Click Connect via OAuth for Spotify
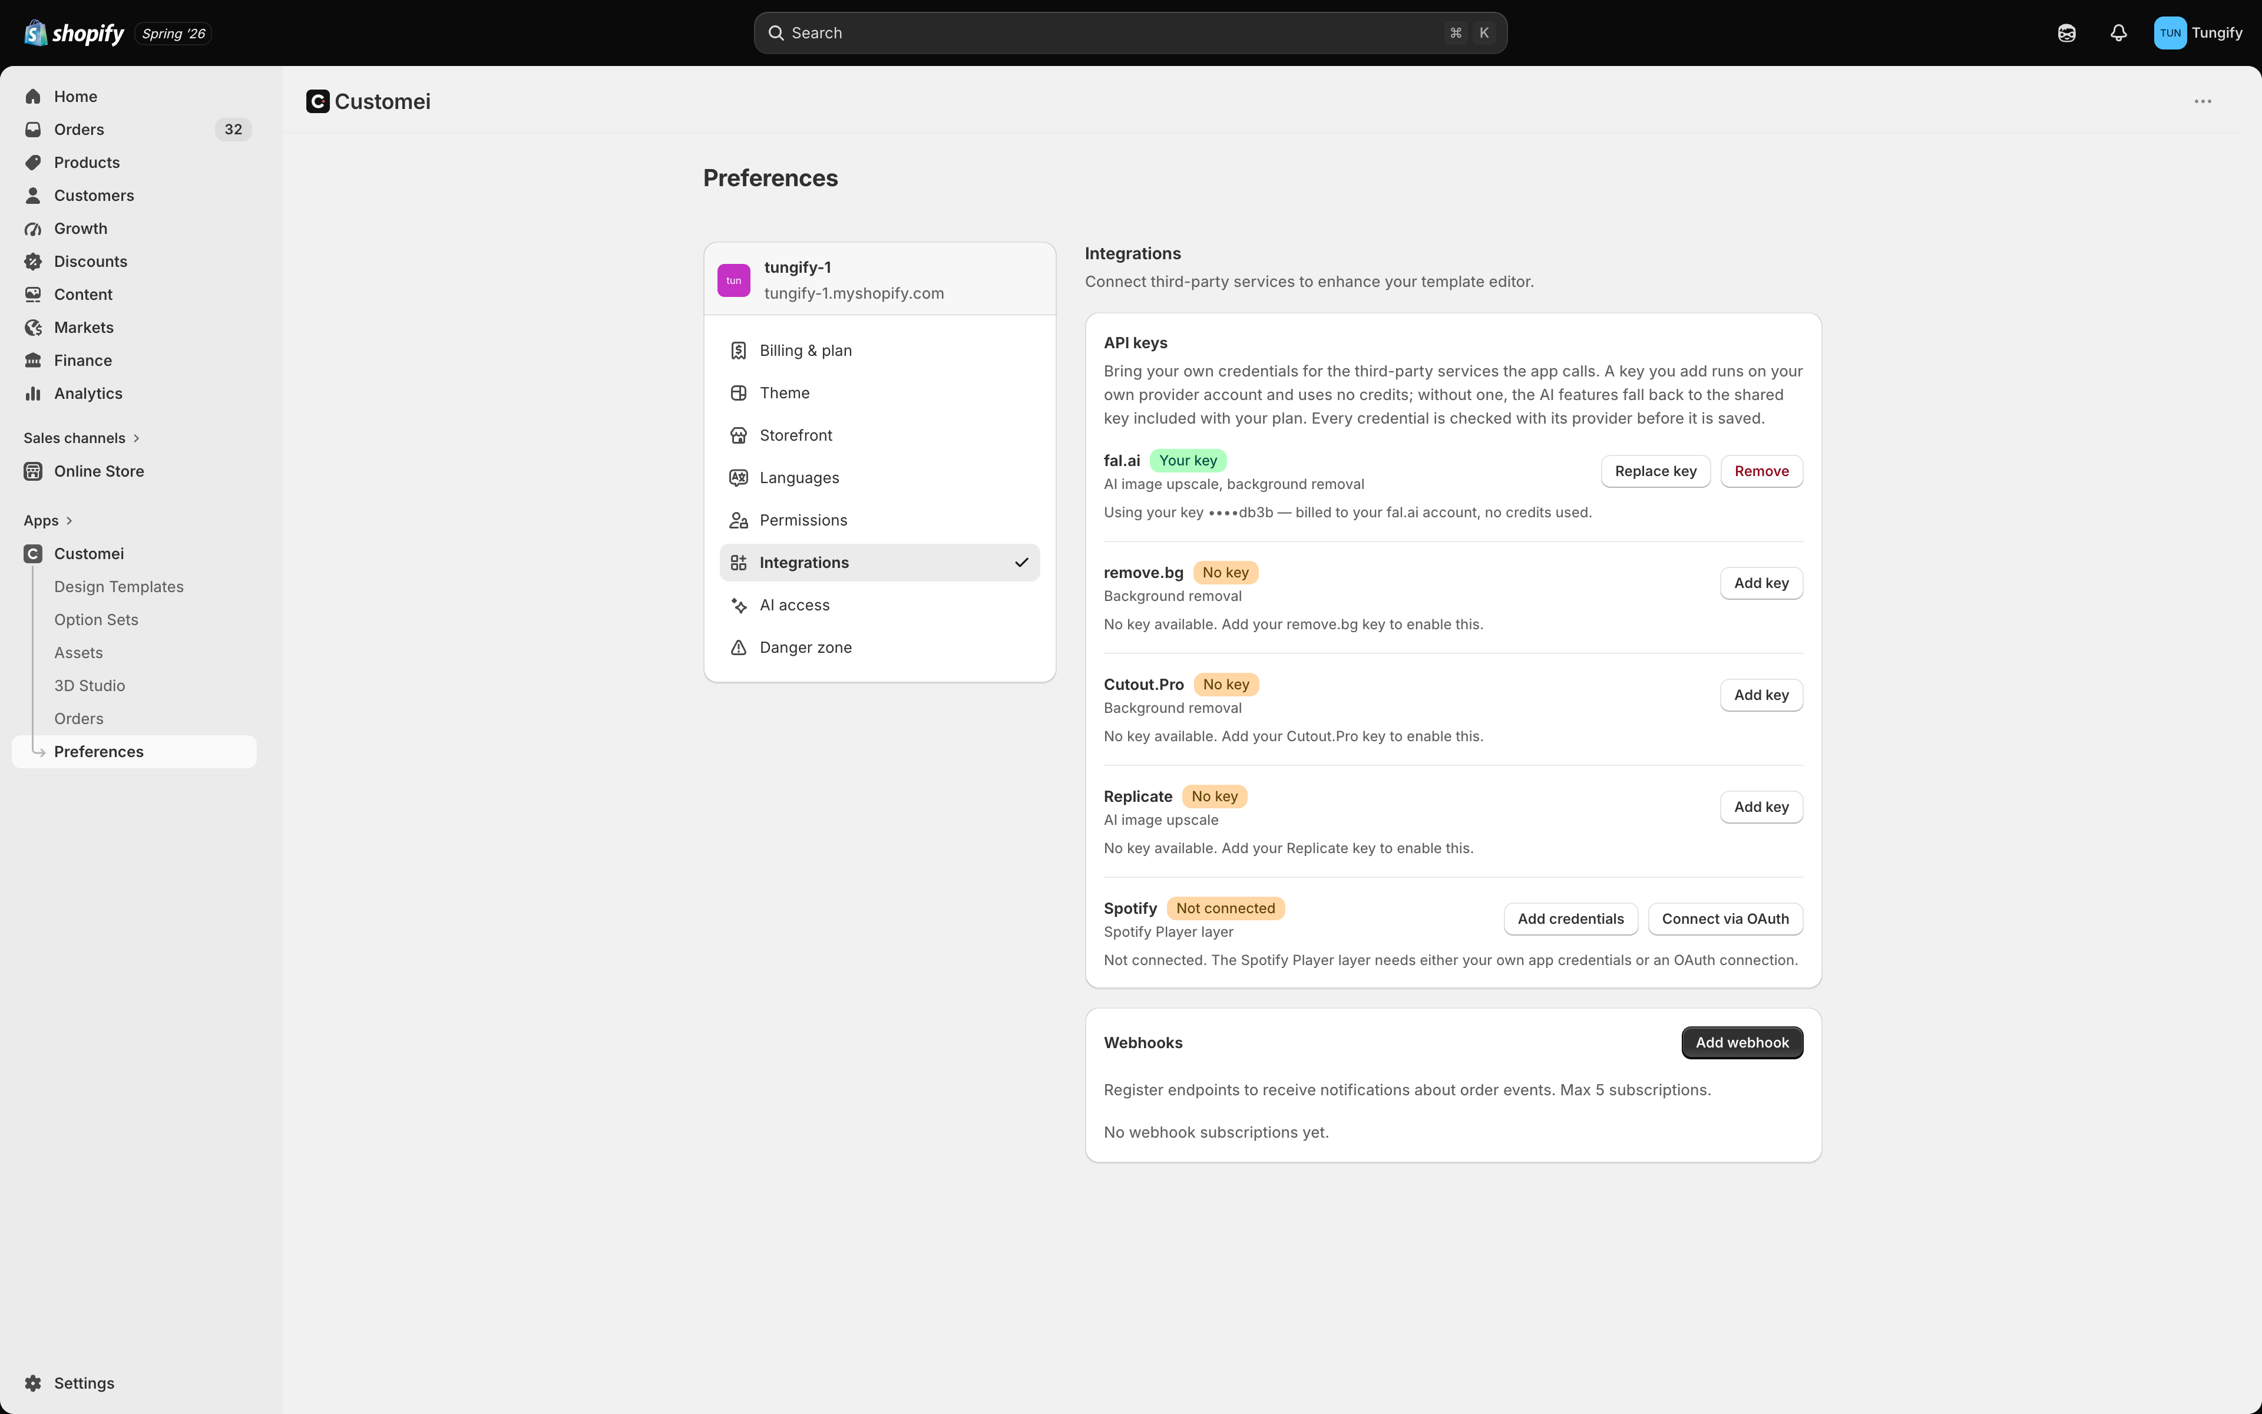Screen dimensions: 2262x1414 tap(1725, 919)
